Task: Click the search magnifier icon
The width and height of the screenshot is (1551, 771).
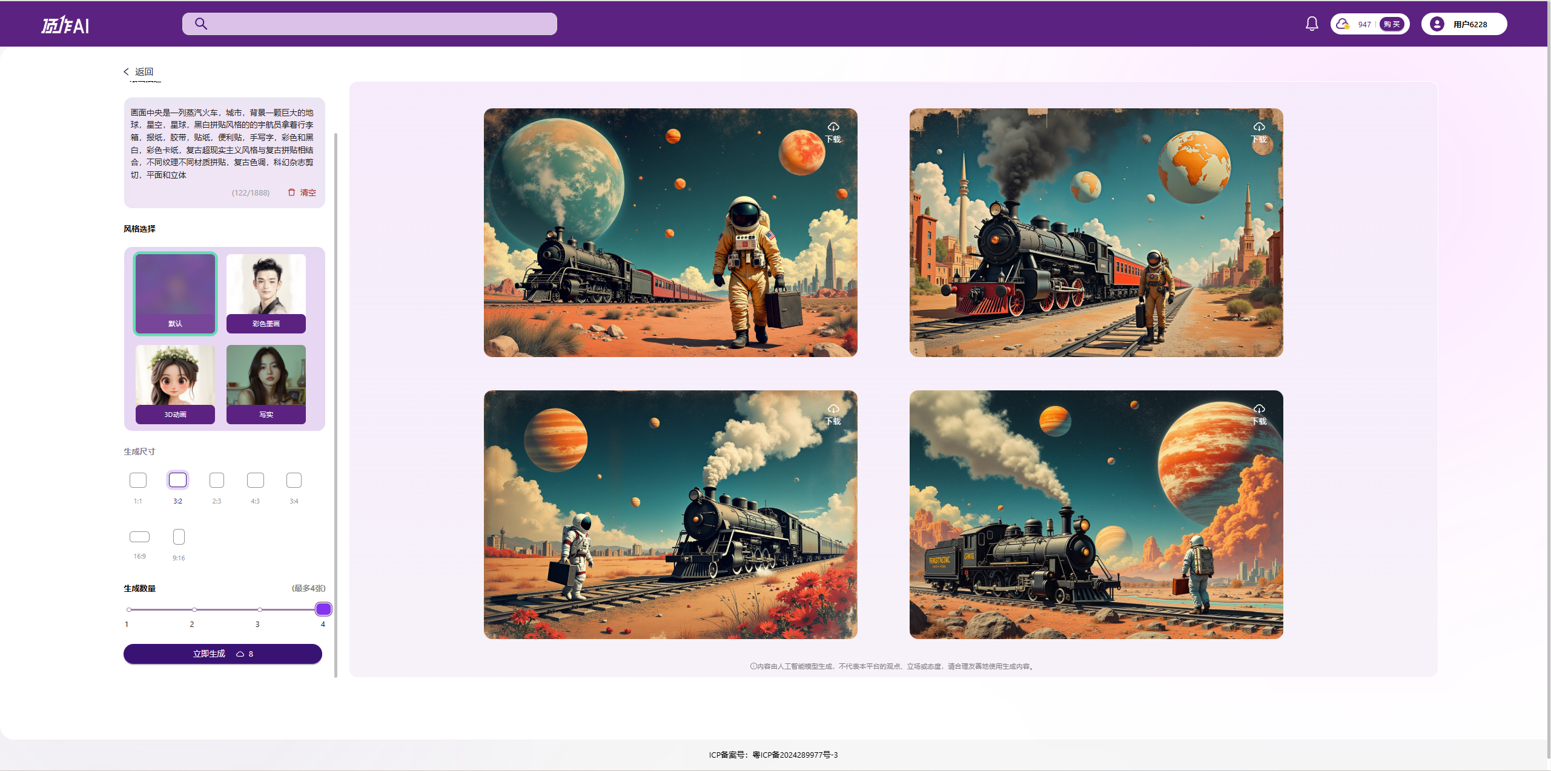Action: pyautogui.click(x=201, y=24)
